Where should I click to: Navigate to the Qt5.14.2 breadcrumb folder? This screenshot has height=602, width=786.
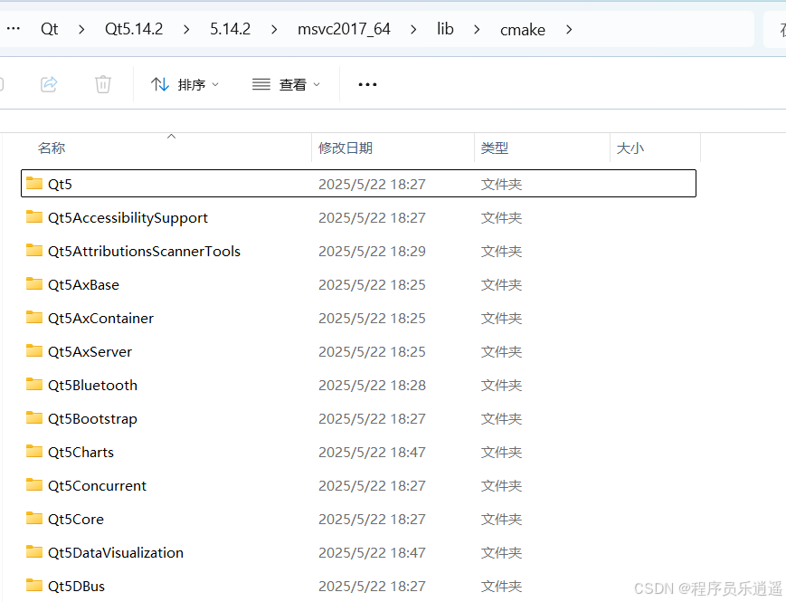pyautogui.click(x=134, y=29)
